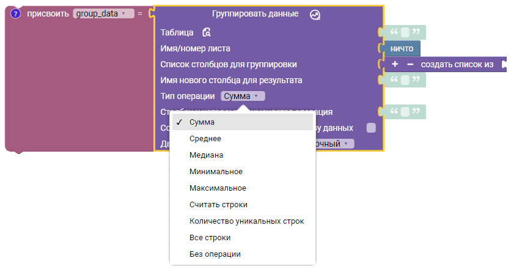This screenshot has height=272, width=511.
Task: Open the group_data variable dropdown
Action: 104,13
